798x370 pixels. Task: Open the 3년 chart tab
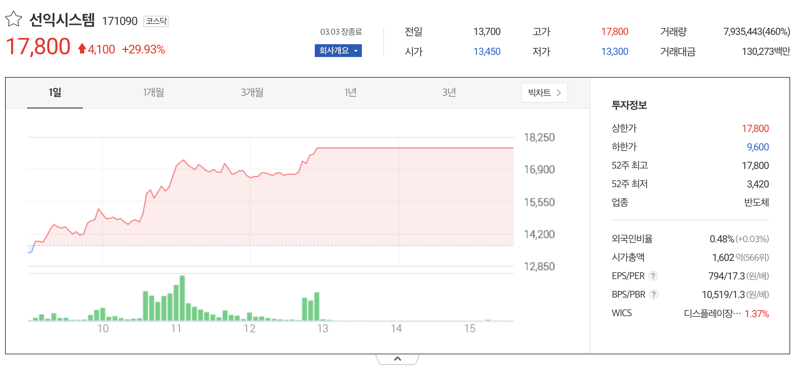point(449,93)
